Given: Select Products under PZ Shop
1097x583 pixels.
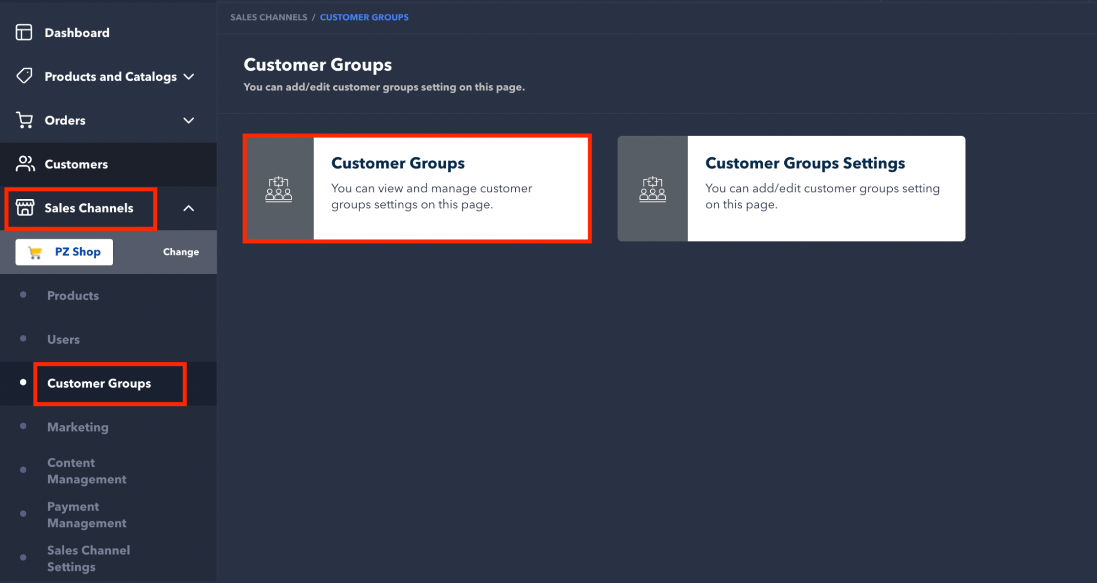Looking at the screenshot, I should click(73, 296).
